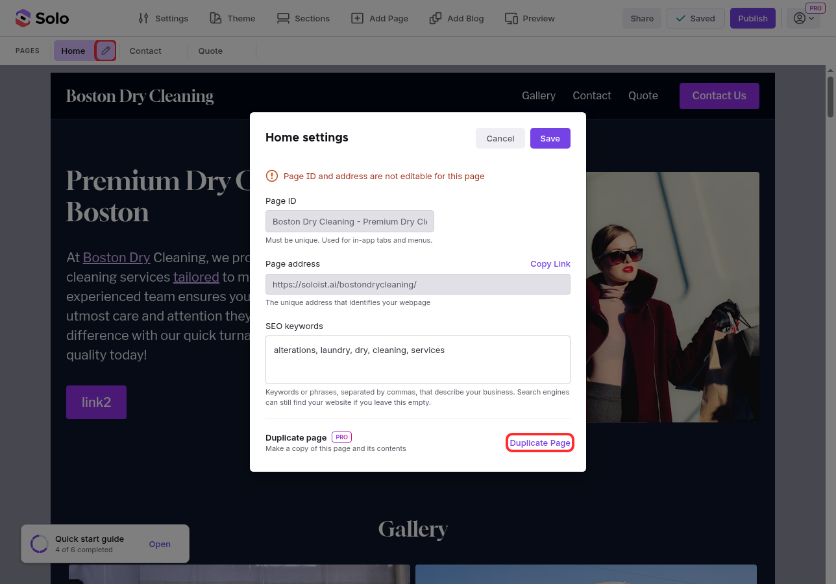Open the Theme toolbar option
The image size is (836, 584).
[x=232, y=18]
